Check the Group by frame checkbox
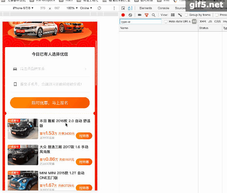The height and width of the screenshot is (193, 227). click(186, 15)
